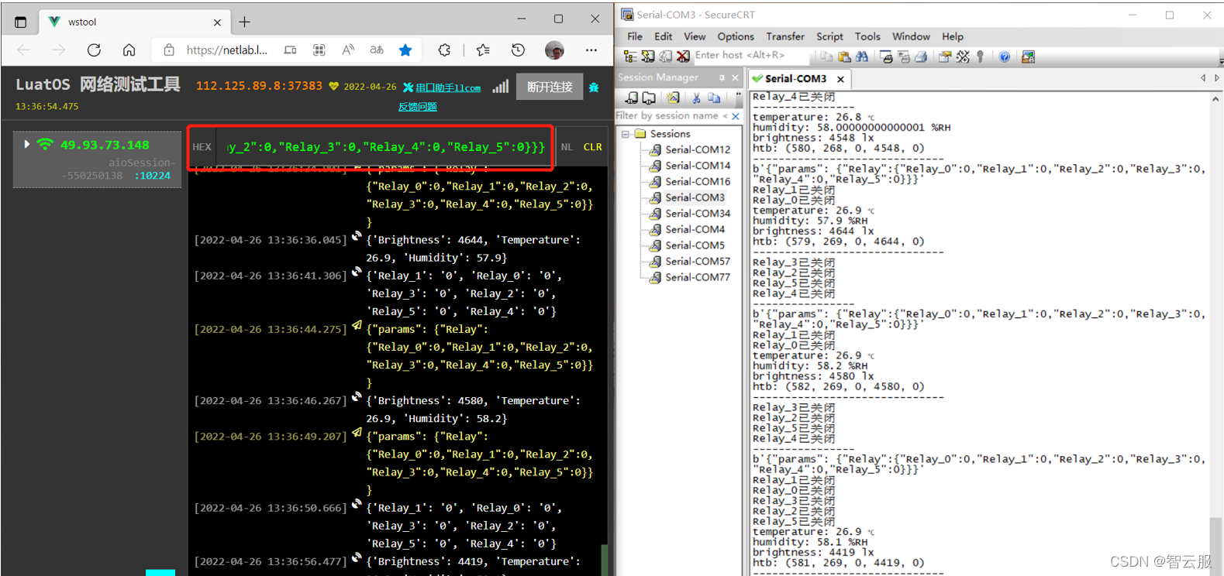The height and width of the screenshot is (576, 1224).
Task: Open the Tools menu in SecureCRT
Action: coord(867,36)
